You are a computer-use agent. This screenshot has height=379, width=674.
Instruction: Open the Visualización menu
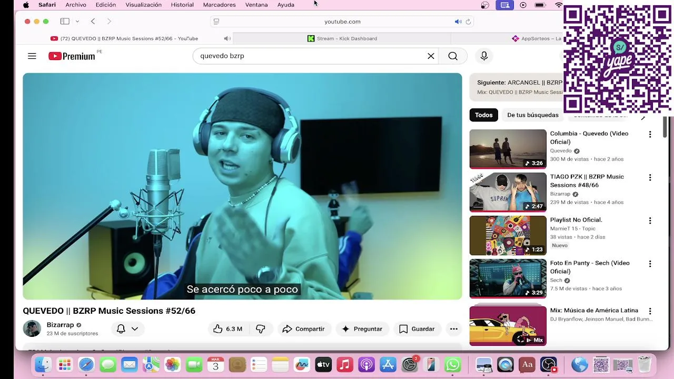(144, 5)
